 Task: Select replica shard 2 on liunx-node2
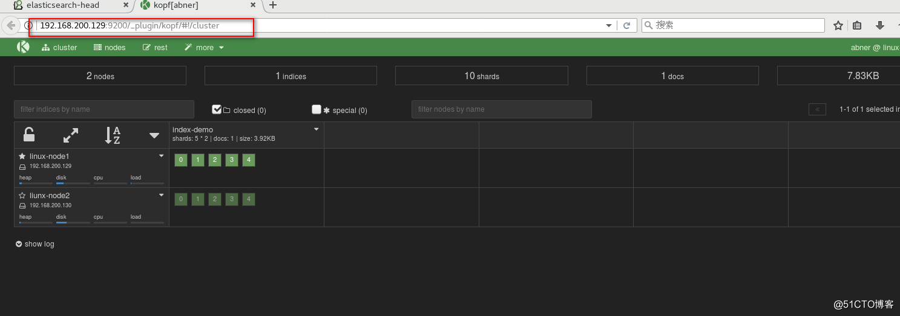click(215, 199)
